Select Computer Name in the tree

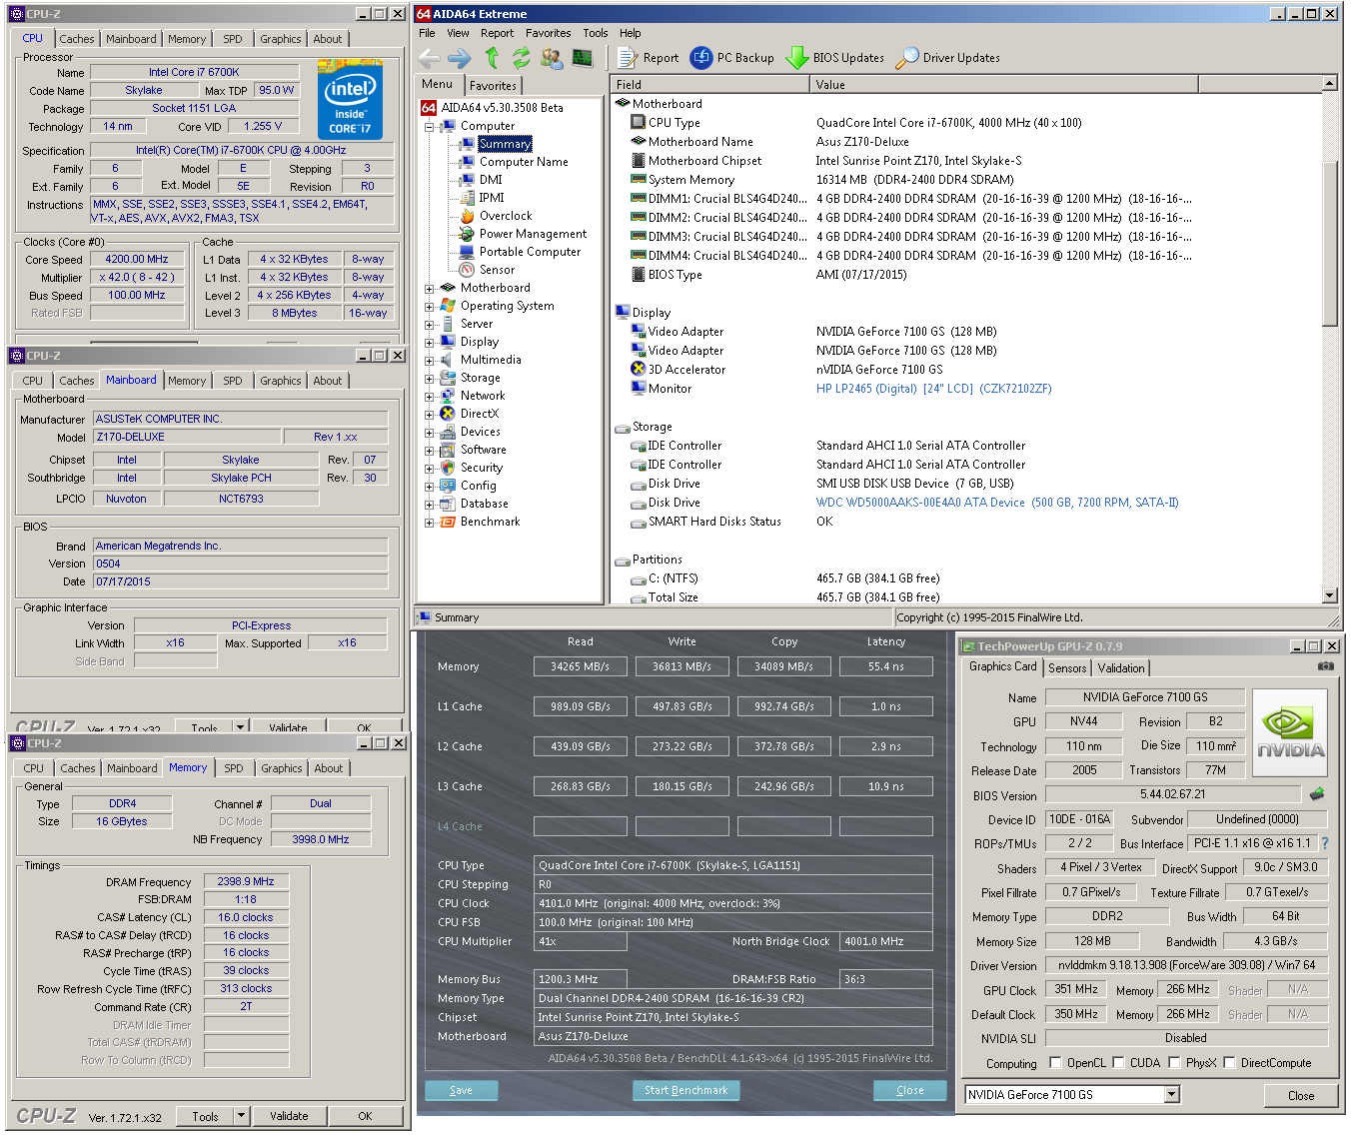pos(524,162)
